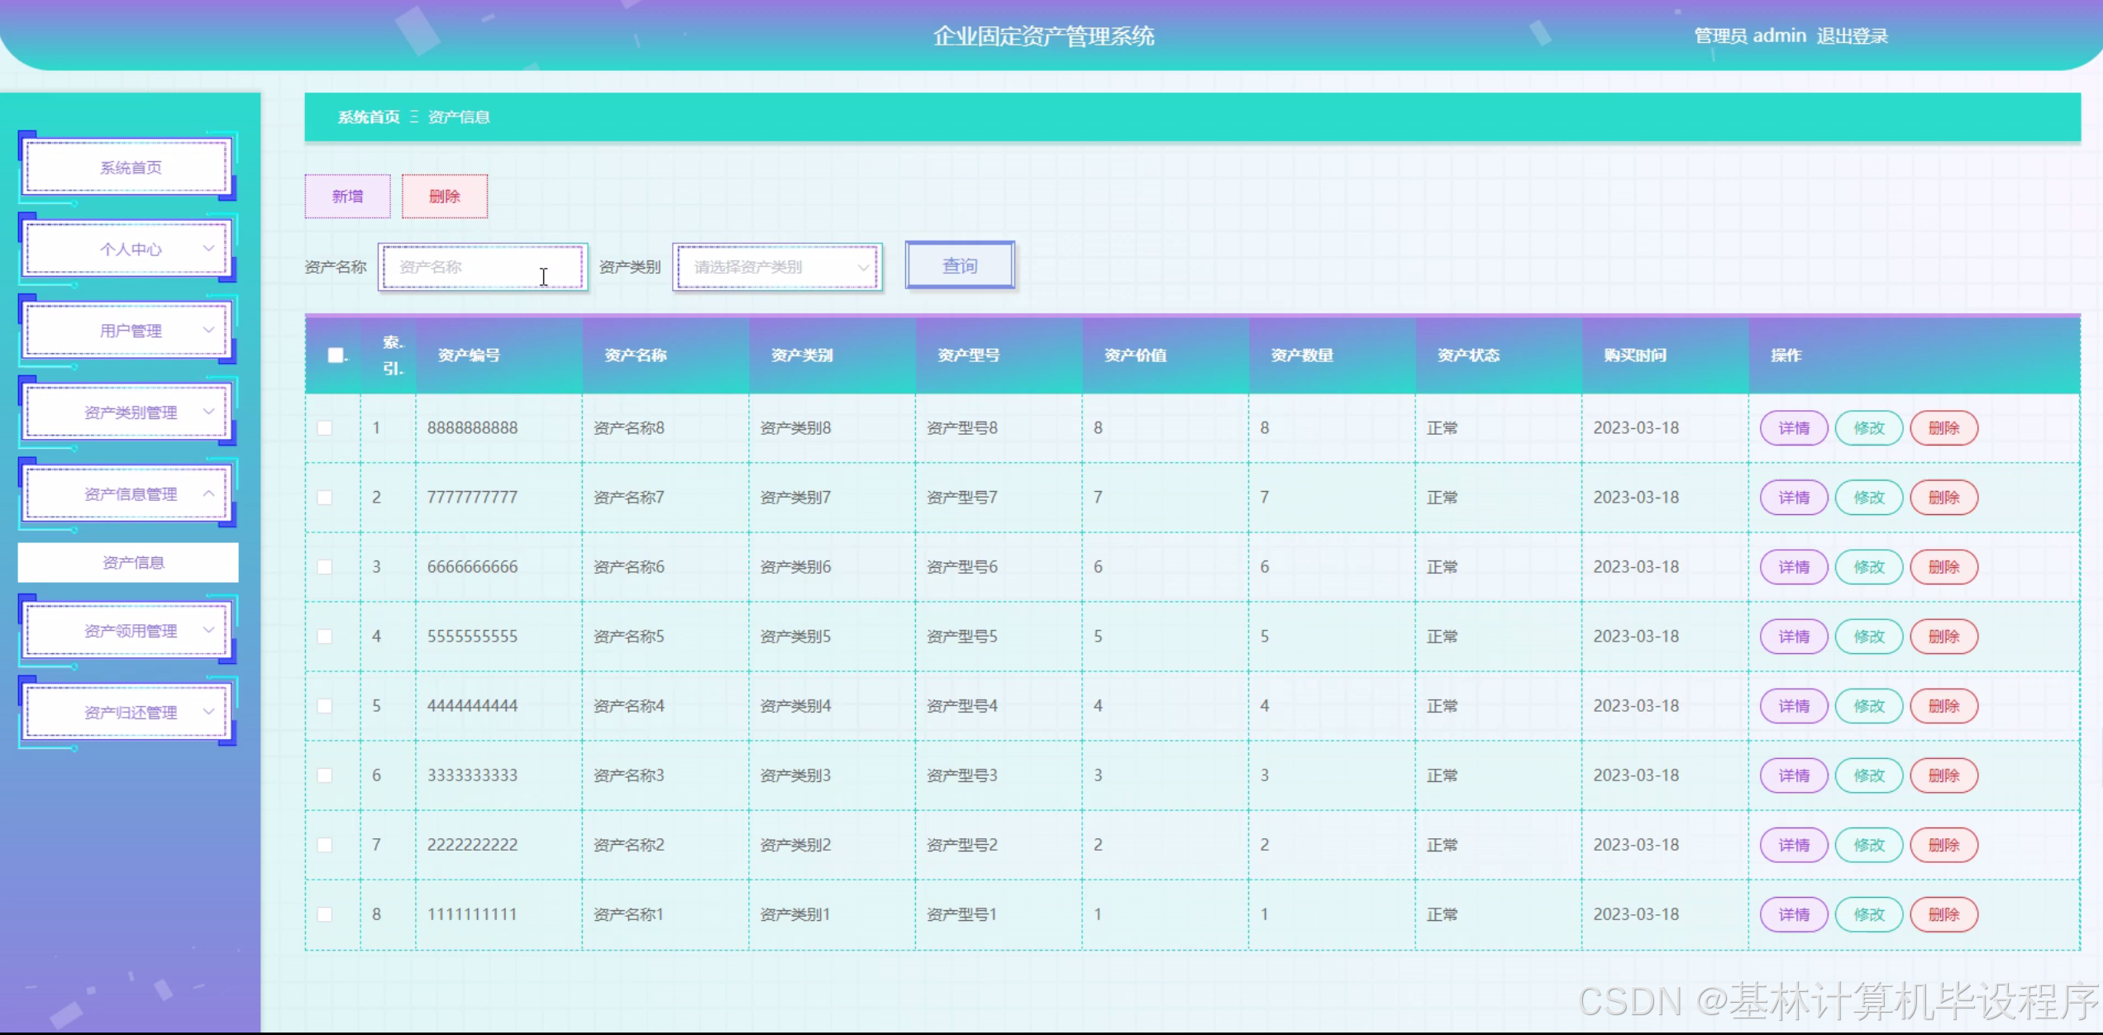2103x1035 pixels.
Task: Click 修改 button for asset 7777777777
Action: 1868,498
